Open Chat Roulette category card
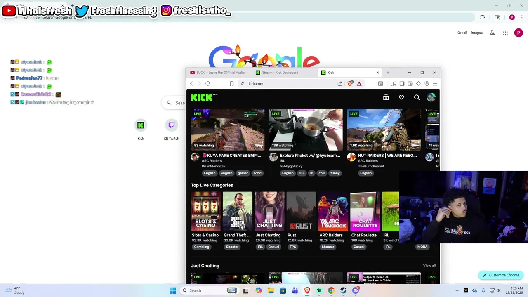 (x=365, y=211)
